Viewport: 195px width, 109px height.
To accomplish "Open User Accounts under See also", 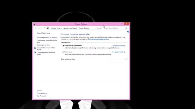I will 41,96.
